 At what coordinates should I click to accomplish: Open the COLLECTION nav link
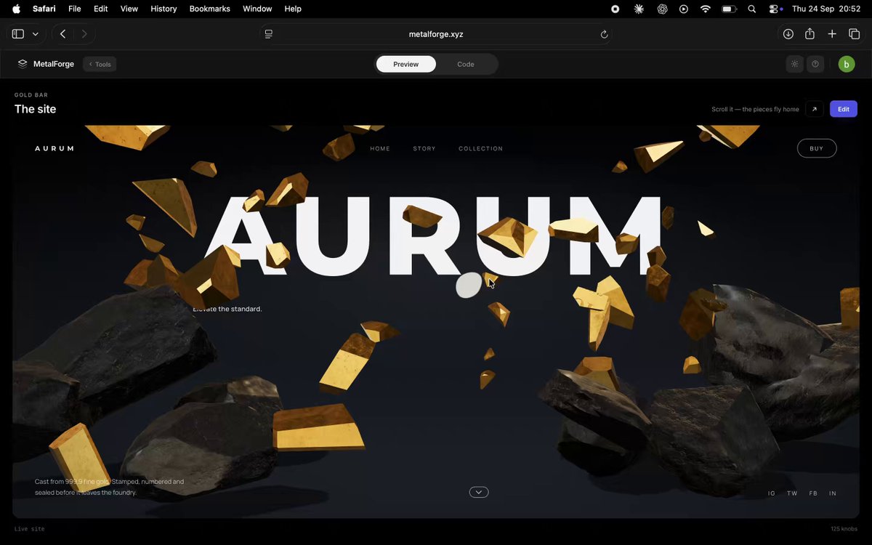481,149
